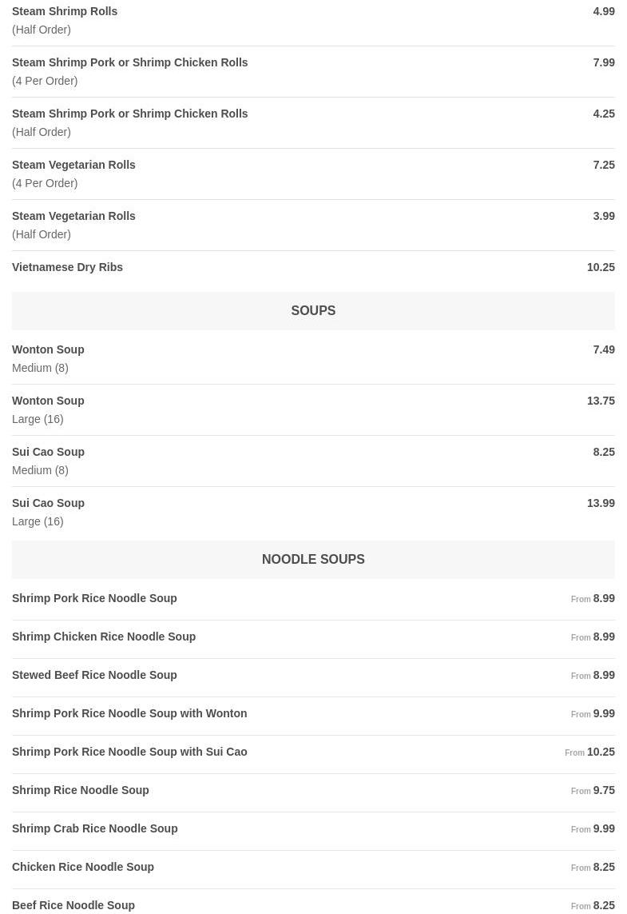Open Shrimp Pork Rice Noodle Soup
This screenshot has width=627, height=914.
94,598
